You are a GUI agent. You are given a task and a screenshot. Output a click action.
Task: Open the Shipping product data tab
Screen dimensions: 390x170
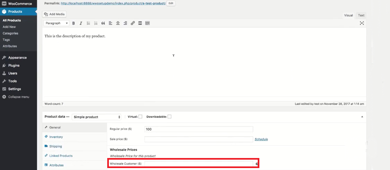pos(74,146)
